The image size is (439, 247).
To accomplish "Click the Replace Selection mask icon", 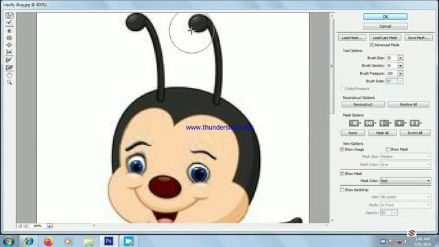I will [x=354, y=123].
